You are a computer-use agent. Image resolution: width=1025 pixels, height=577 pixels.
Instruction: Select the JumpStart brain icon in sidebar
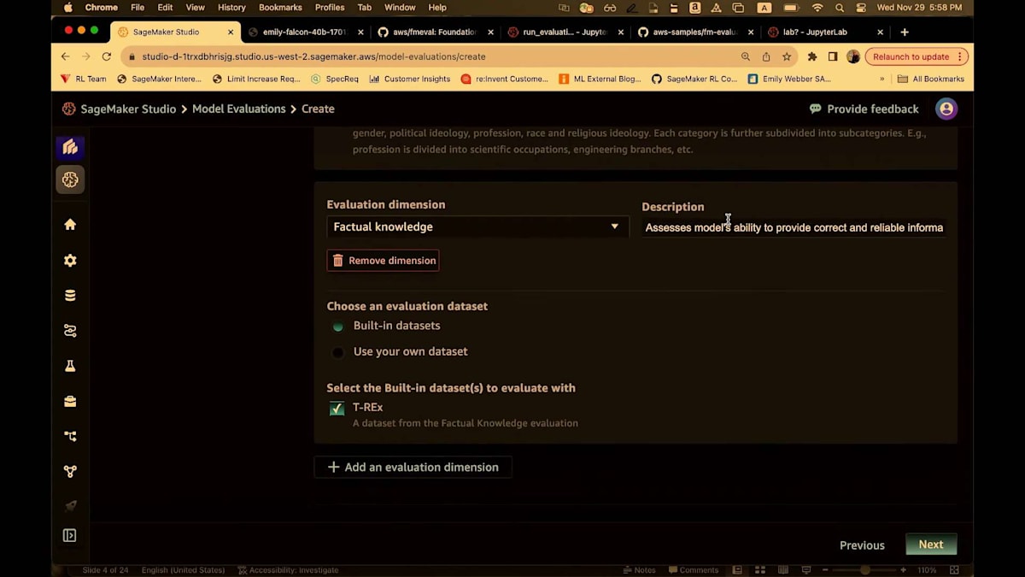70,180
